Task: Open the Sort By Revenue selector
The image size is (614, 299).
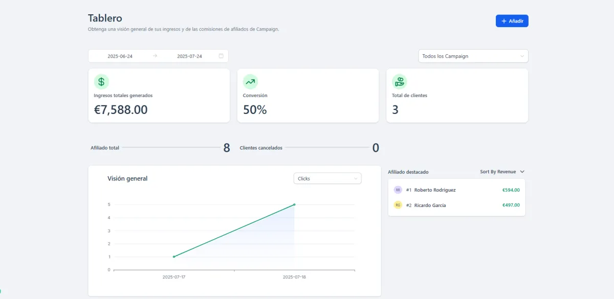Action: tap(502, 172)
